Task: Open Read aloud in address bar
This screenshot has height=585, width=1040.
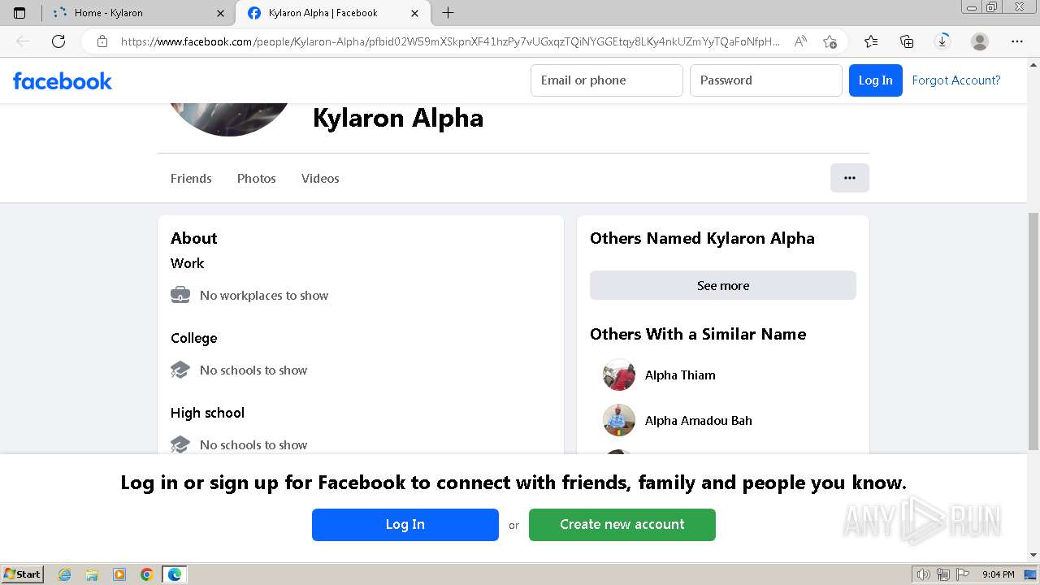Action: point(800,41)
